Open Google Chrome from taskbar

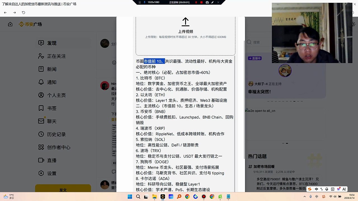[x=187, y=197]
